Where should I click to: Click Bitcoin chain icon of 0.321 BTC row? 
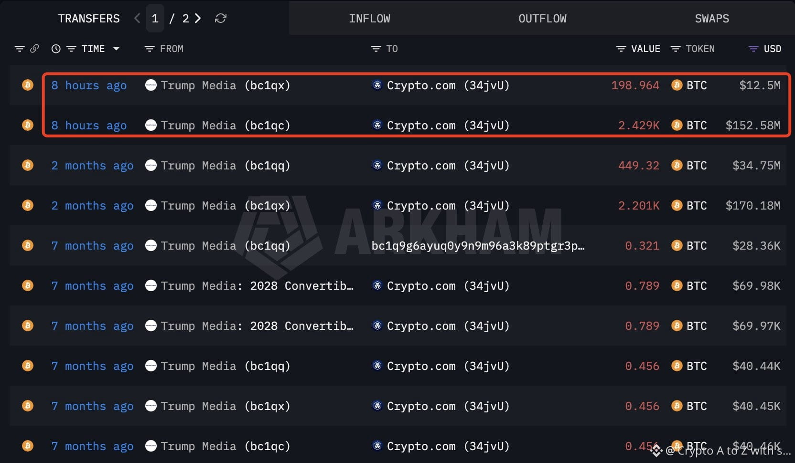(x=28, y=245)
